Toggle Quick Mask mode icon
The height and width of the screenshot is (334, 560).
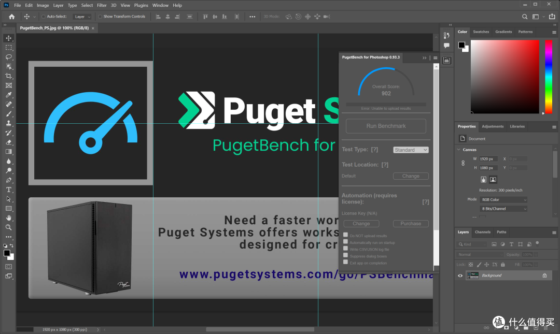[9, 267]
